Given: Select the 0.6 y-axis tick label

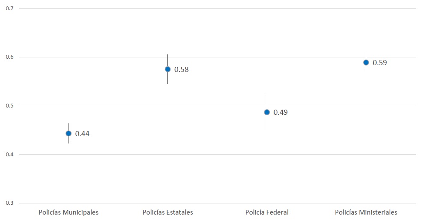Looking at the screenshot, I should (x=9, y=57).
